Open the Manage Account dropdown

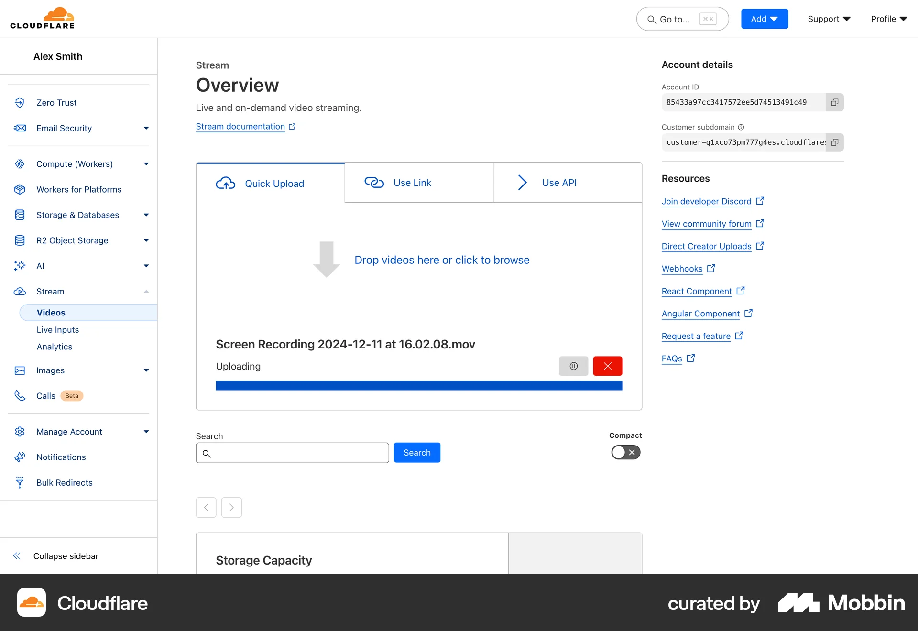pyautogui.click(x=146, y=431)
